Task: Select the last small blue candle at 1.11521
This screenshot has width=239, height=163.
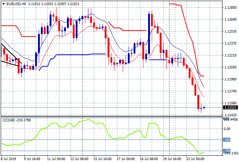Action: 204,108
